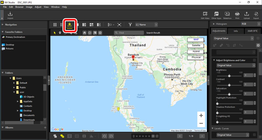
Task: Go to the next image
Action: pos(202,136)
